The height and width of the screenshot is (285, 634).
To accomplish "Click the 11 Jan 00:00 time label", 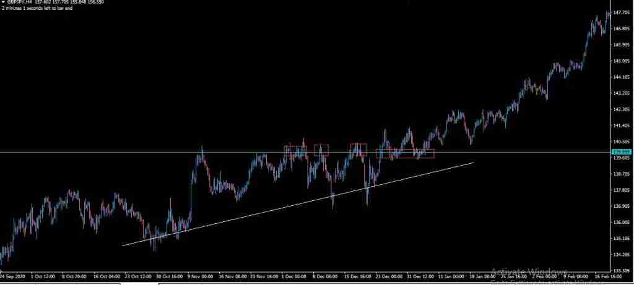I will coord(450,278).
